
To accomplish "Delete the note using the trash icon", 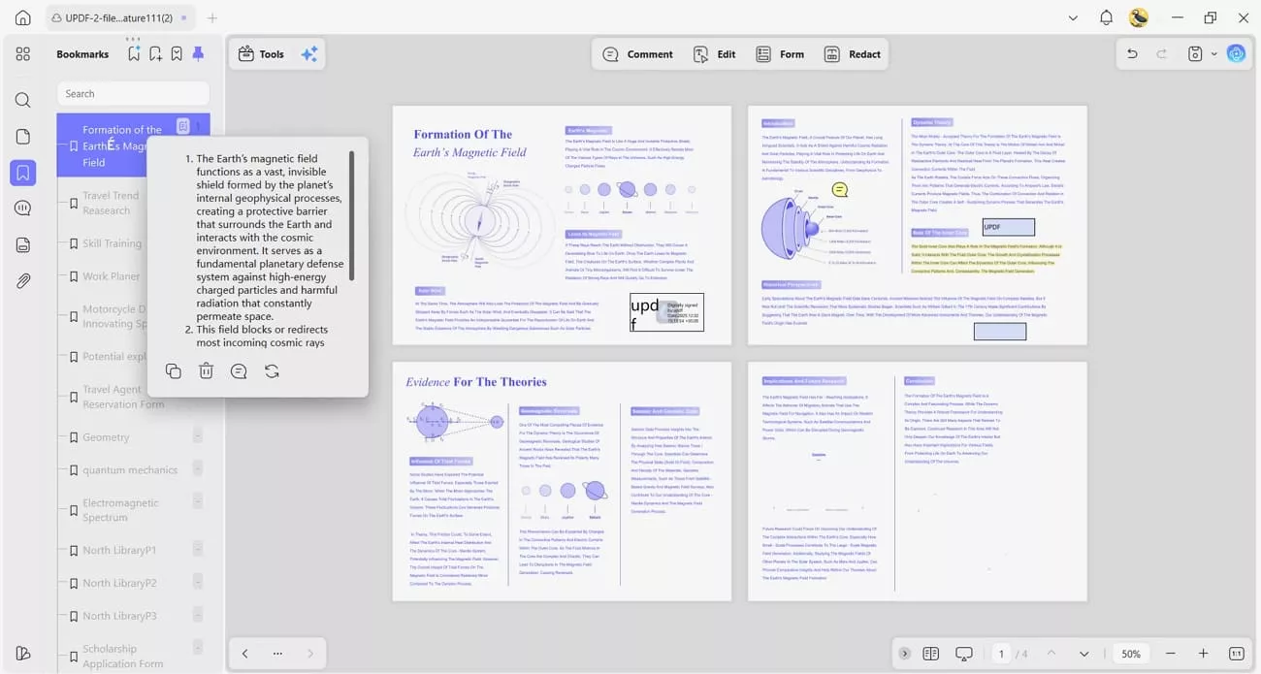I will pyautogui.click(x=206, y=370).
